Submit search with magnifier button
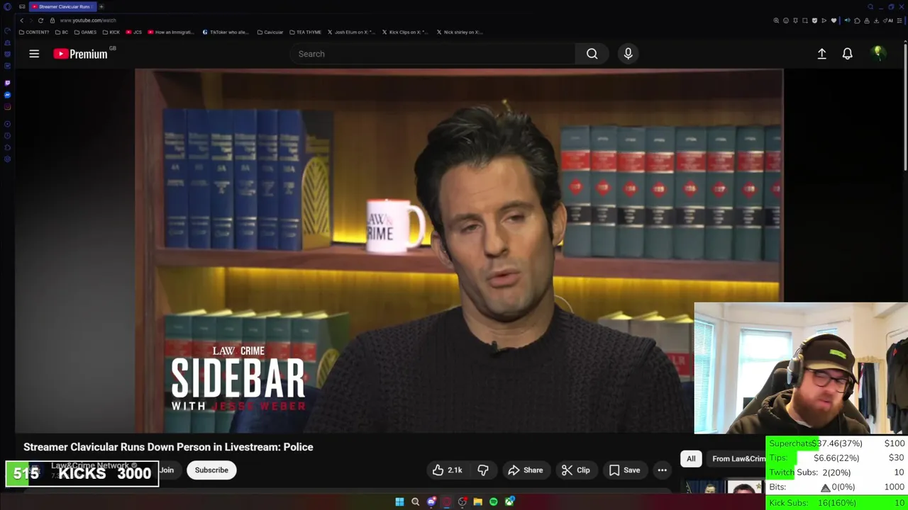908x510 pixels. [x=592, y=54]
